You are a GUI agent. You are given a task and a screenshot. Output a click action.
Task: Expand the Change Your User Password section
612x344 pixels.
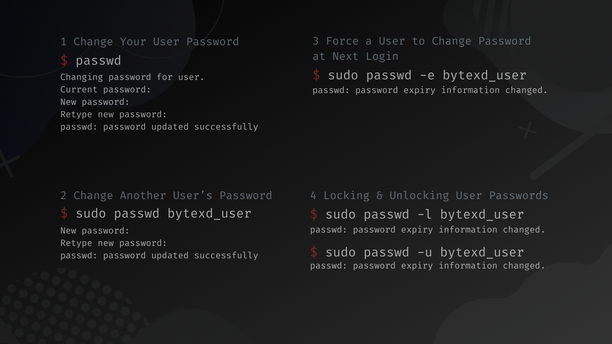149,42
